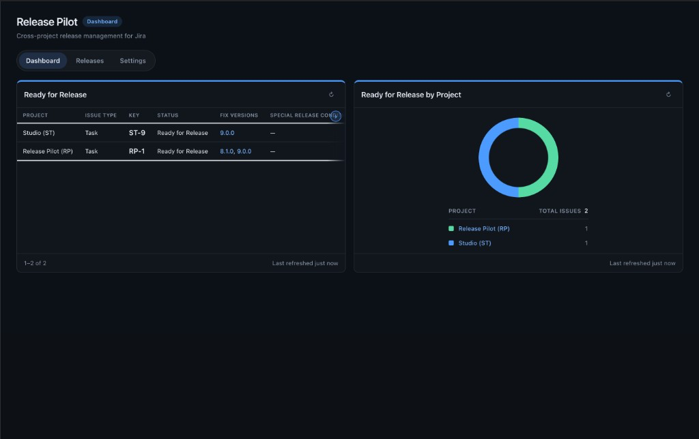699x439 pixels.
Task: Open Studio (ST) legend link
Action: [475, 243]
